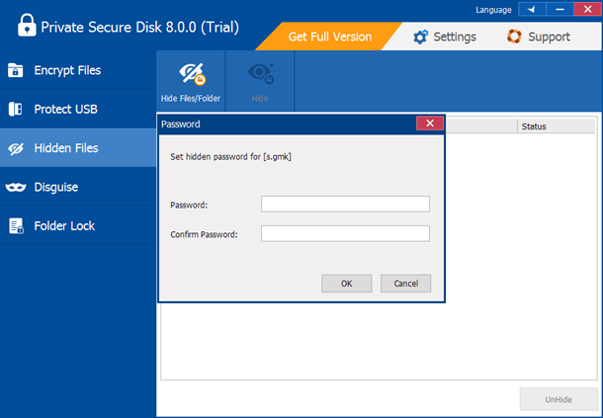Go to the Folder Lock section
The image size is (603, 418).
point(64,225)
